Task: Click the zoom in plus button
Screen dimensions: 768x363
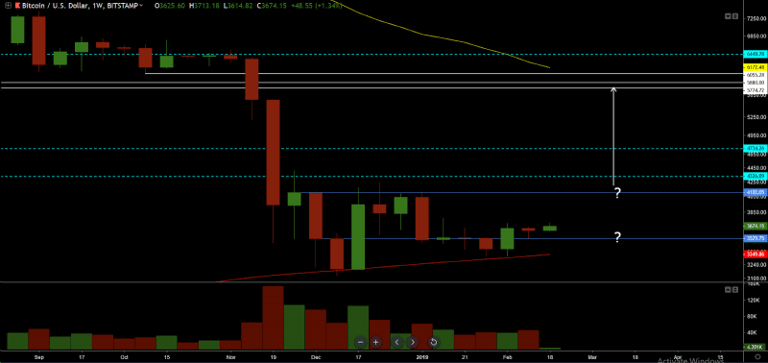Action: tap(375, 342)
